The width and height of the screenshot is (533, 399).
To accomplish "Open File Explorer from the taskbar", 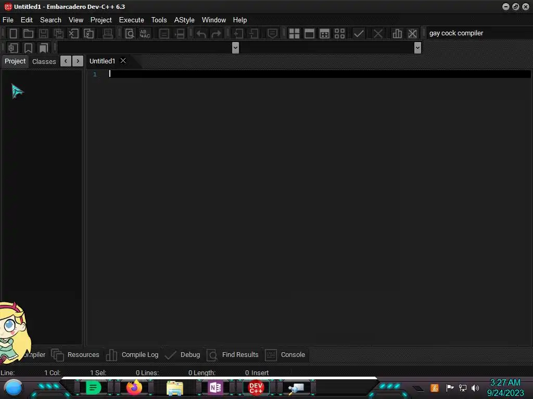I will 175,388.
